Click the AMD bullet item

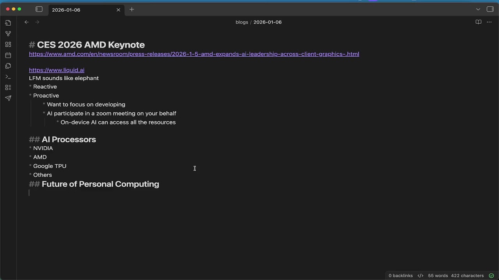40,157
